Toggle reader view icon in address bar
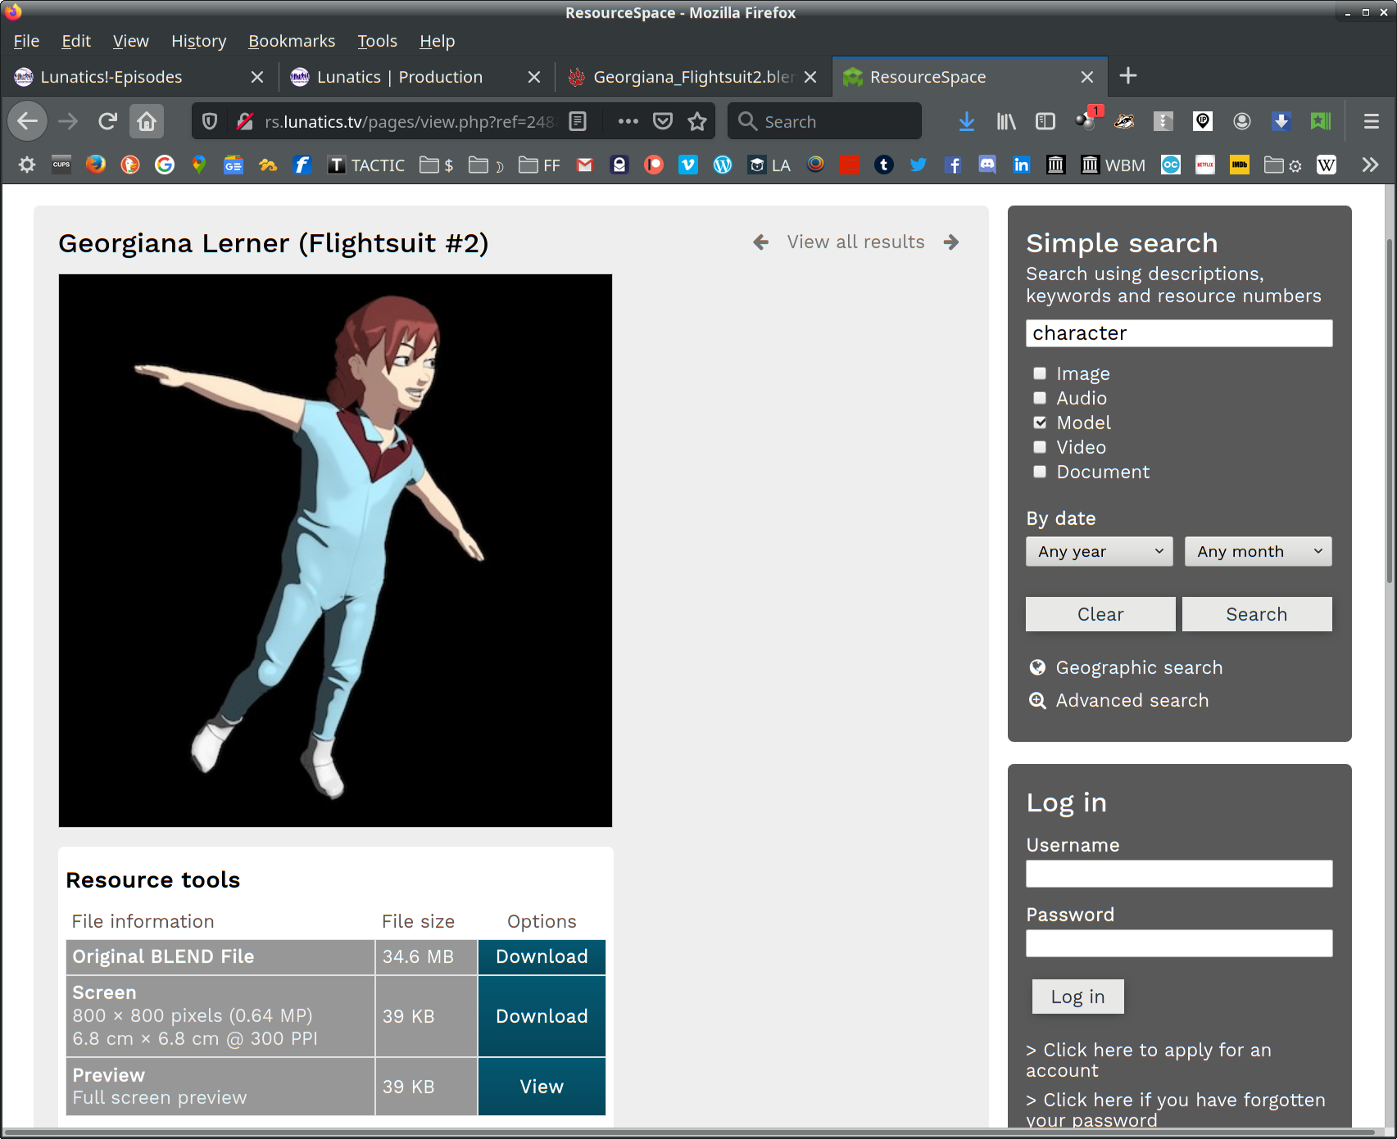Screen dimensions: 1397x1139 click(578, 122)
